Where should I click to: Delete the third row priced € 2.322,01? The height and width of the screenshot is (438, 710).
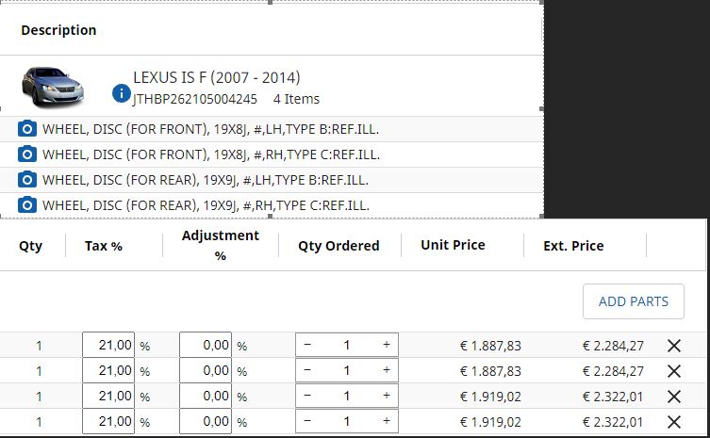click(x=673, y=397)
